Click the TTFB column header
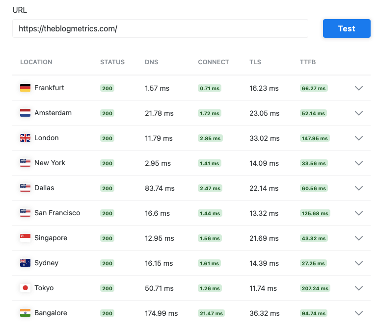This screenshot has width=377, height=329. (x=308, y=62)
